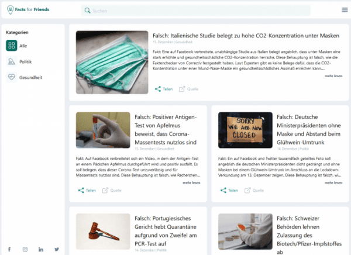Click mehr lesen on Ministerpräsidenten article
This screenshot has width=351, height=255.
coord(333,182)
